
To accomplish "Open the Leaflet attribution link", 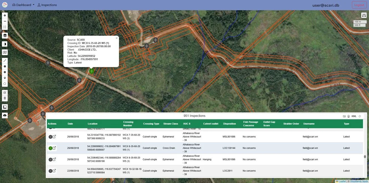I will pyautogui.click(x=342, y=181).
